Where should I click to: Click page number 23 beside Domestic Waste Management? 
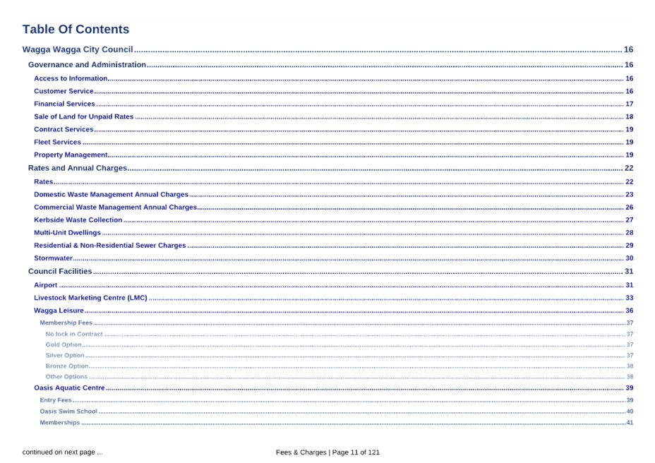coord(629,195)
